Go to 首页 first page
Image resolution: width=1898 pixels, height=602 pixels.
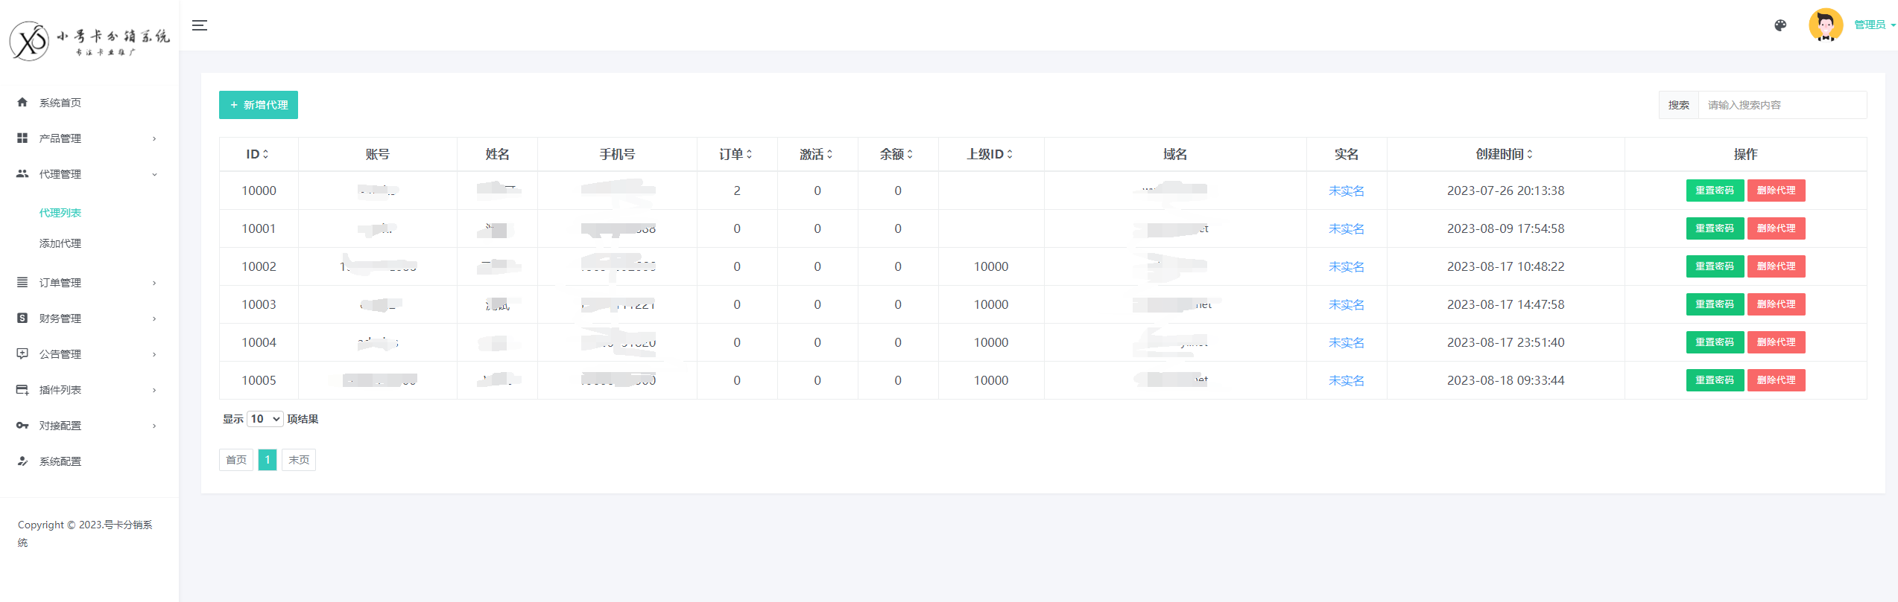(236, 460)
